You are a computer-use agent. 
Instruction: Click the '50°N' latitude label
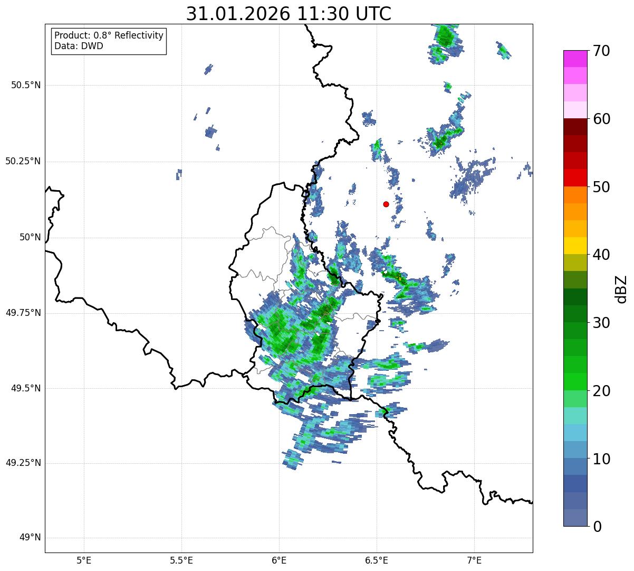tap(30, 237)
